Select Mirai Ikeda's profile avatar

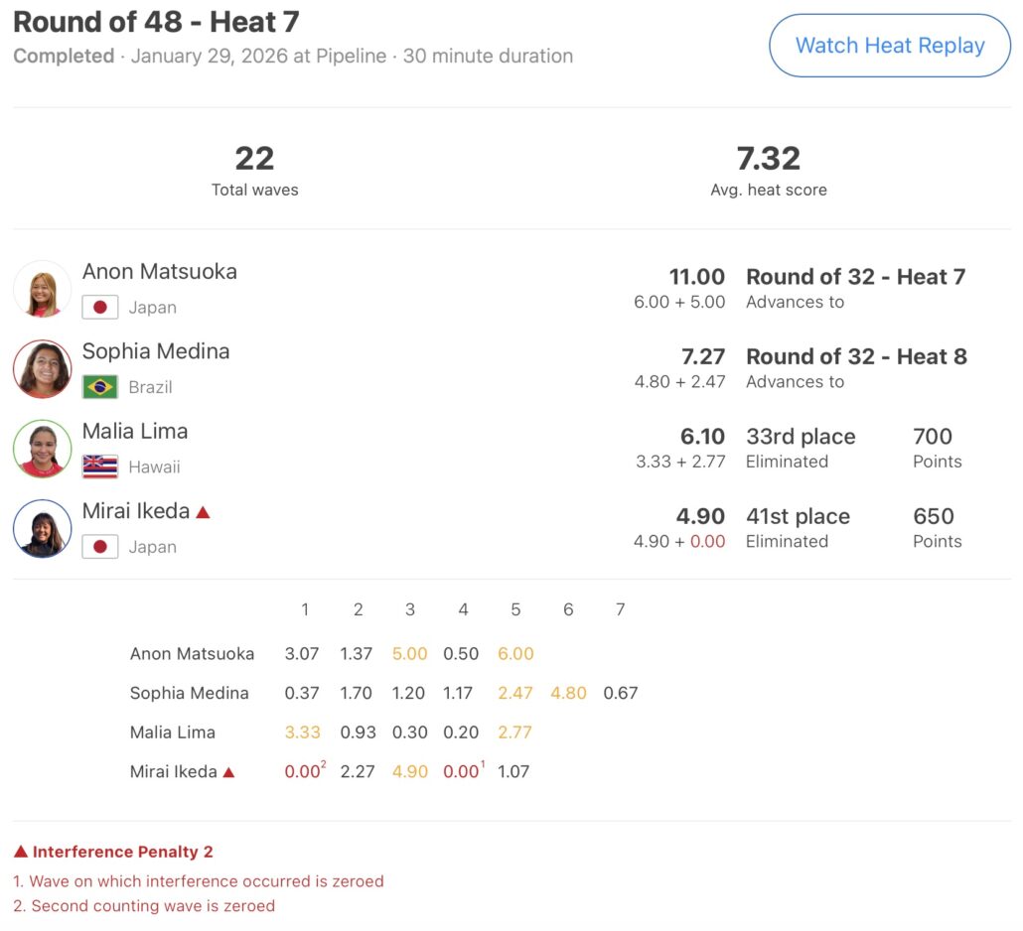click(x=43, y=528)
